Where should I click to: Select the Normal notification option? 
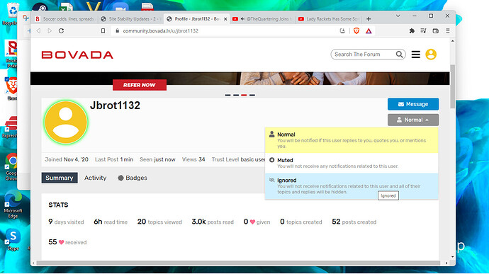click(x=352, y=140)
